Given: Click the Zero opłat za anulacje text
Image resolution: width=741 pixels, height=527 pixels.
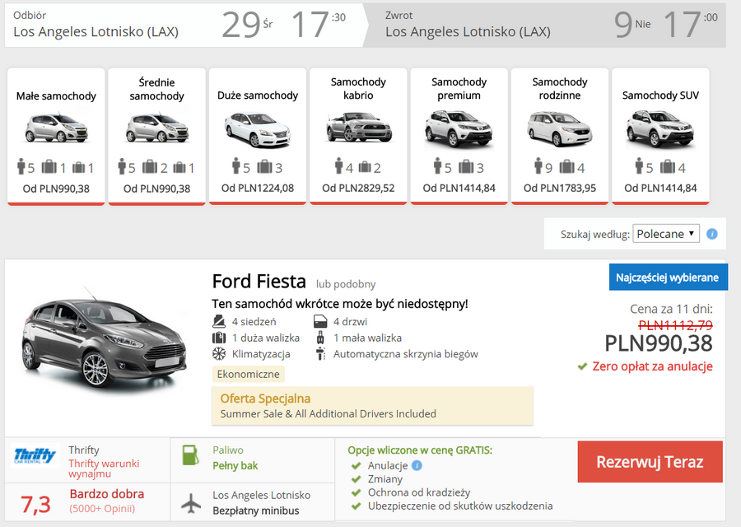Looking at the screenshot, I should (x=652, y=366).
